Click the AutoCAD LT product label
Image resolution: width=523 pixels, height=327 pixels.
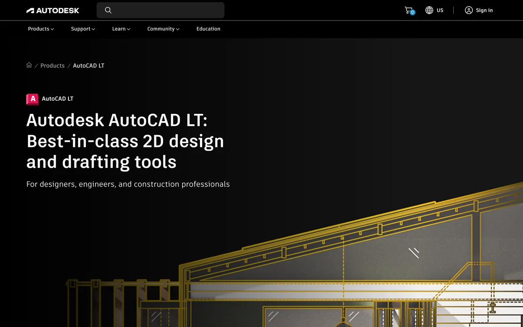click(58, 99)
